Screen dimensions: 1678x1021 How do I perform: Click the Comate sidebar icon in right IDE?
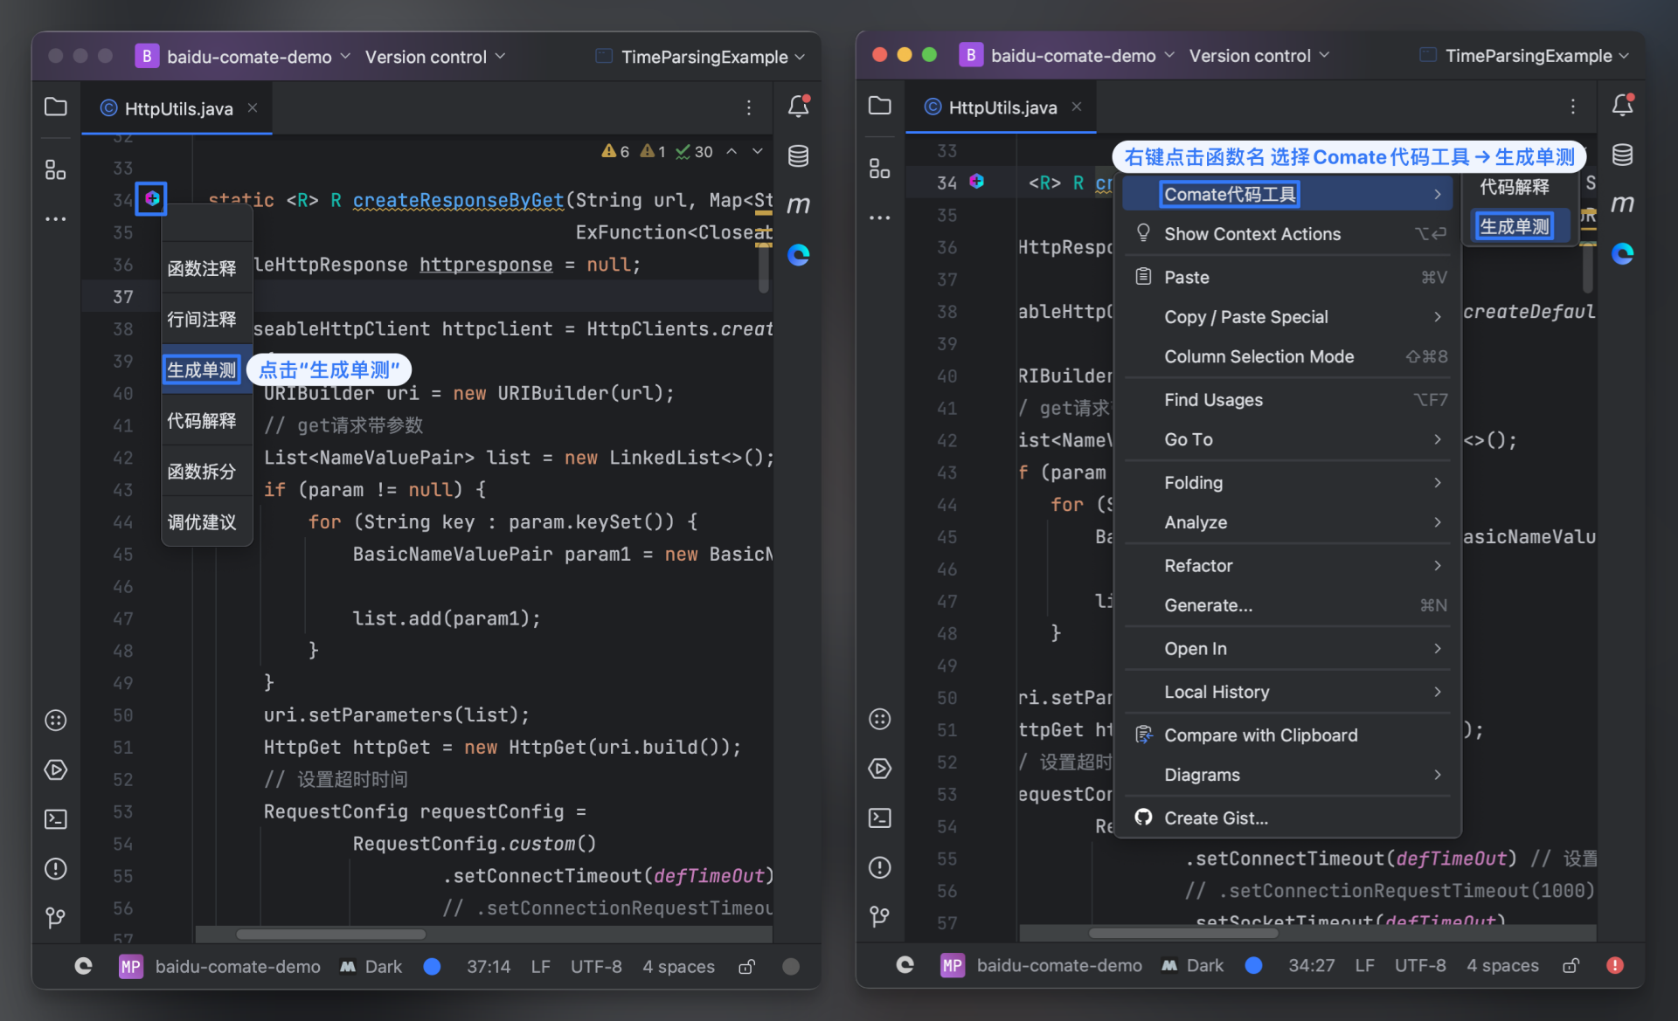point(1622,253)
